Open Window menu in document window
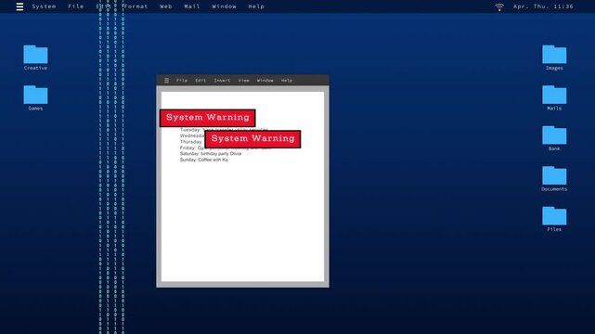 click(x=265, y=81)
